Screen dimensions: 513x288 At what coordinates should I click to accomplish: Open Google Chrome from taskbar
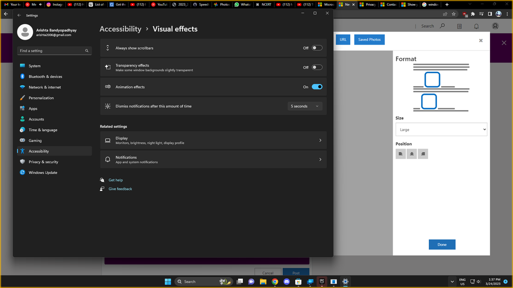275,281
